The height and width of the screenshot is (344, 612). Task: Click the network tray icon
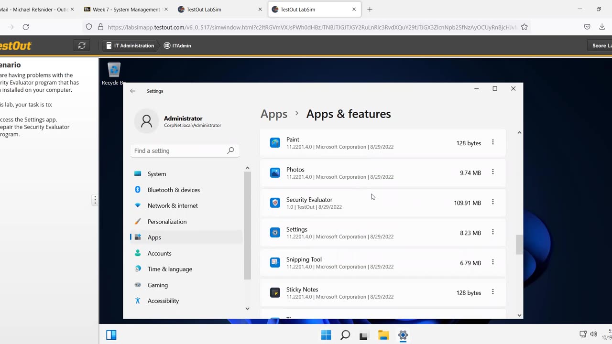click(x=583, y=334)
